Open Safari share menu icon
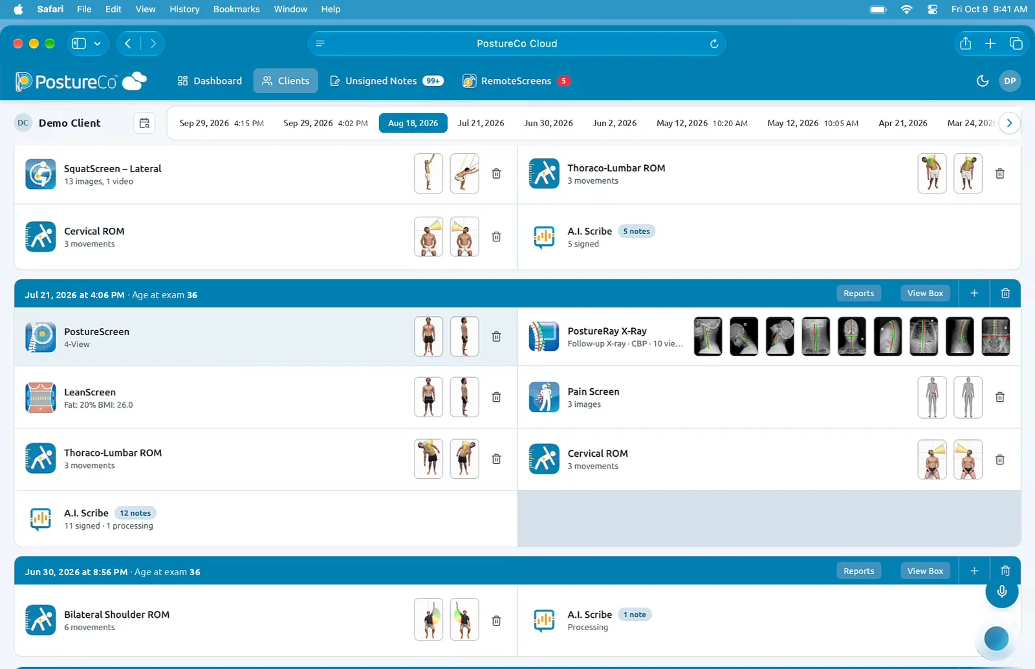 click(x=965, y=43)
